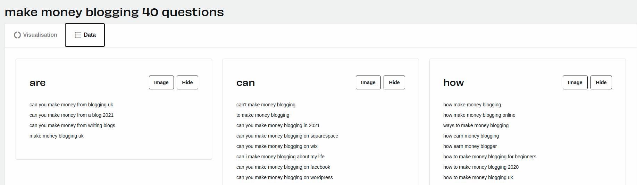This screenshot has height=185, width=637.
Task: Open 'can you make money from writing blogs'
Action: pyautogui.click(x=72, y=125)
